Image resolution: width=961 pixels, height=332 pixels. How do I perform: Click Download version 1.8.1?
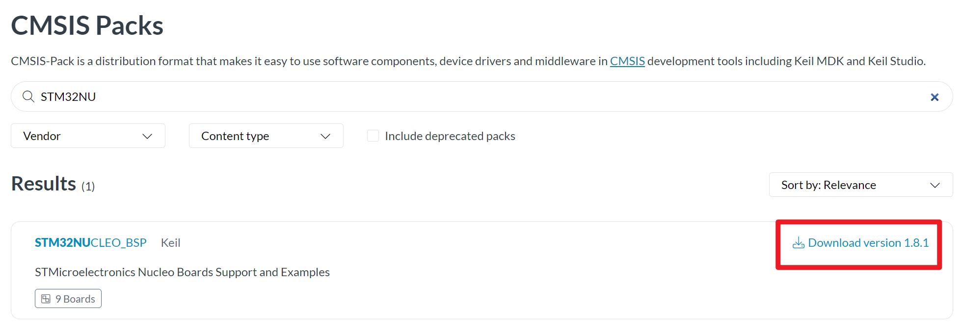click(x=861, y=243)
